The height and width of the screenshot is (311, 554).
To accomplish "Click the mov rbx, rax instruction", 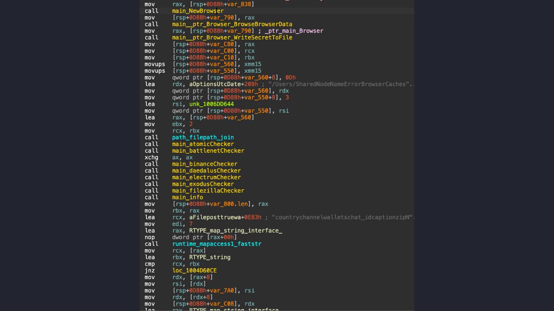I will (x=172, y=211).
